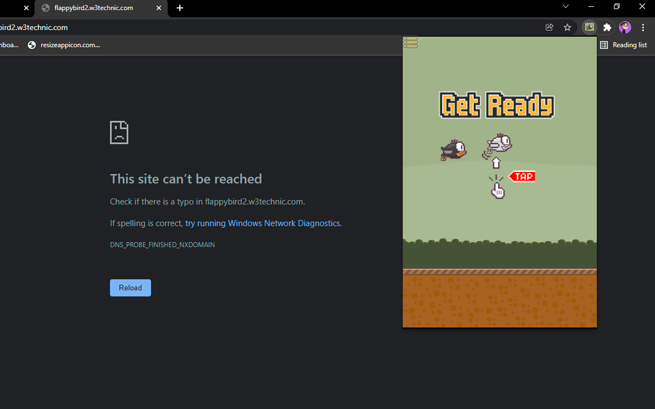
Task: Close the leftmost cut-off tab
Action: [26, 8]
